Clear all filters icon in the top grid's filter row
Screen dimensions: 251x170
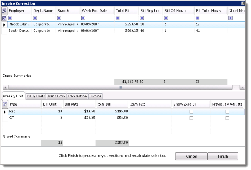click(4, 18)
